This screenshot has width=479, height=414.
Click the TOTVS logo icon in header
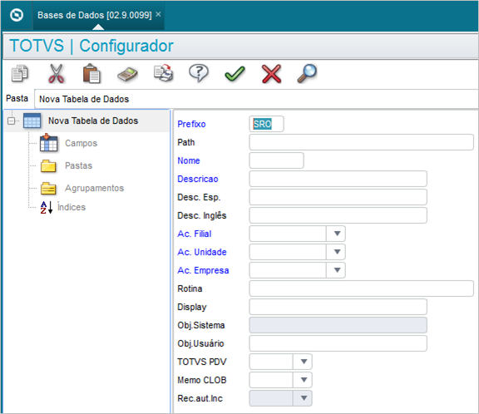click(17, 15)
